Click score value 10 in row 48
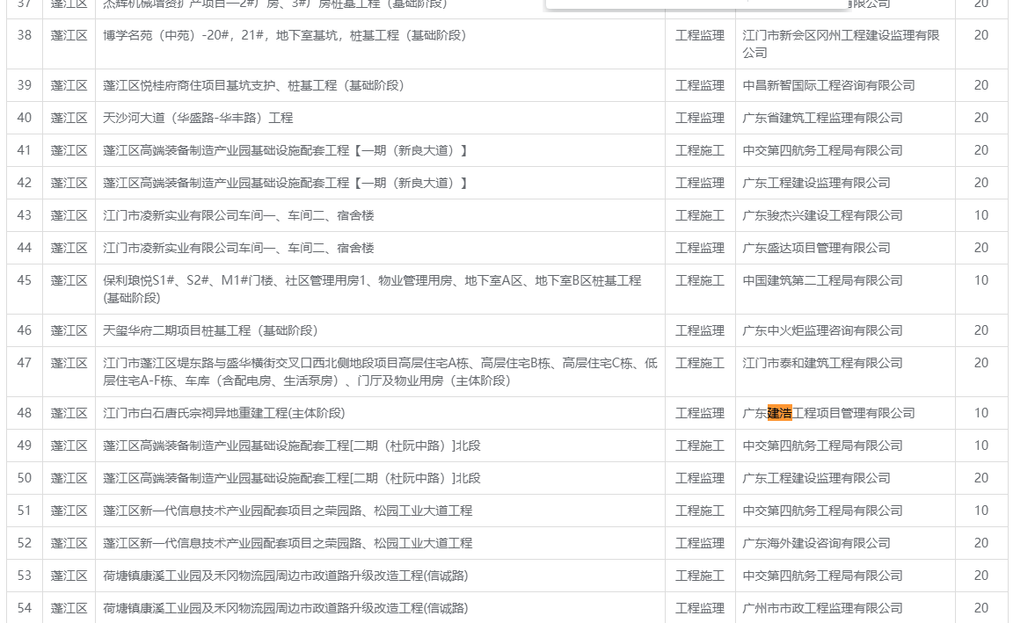Screen dimensions: 1035x623 click(x=980, y=413)
